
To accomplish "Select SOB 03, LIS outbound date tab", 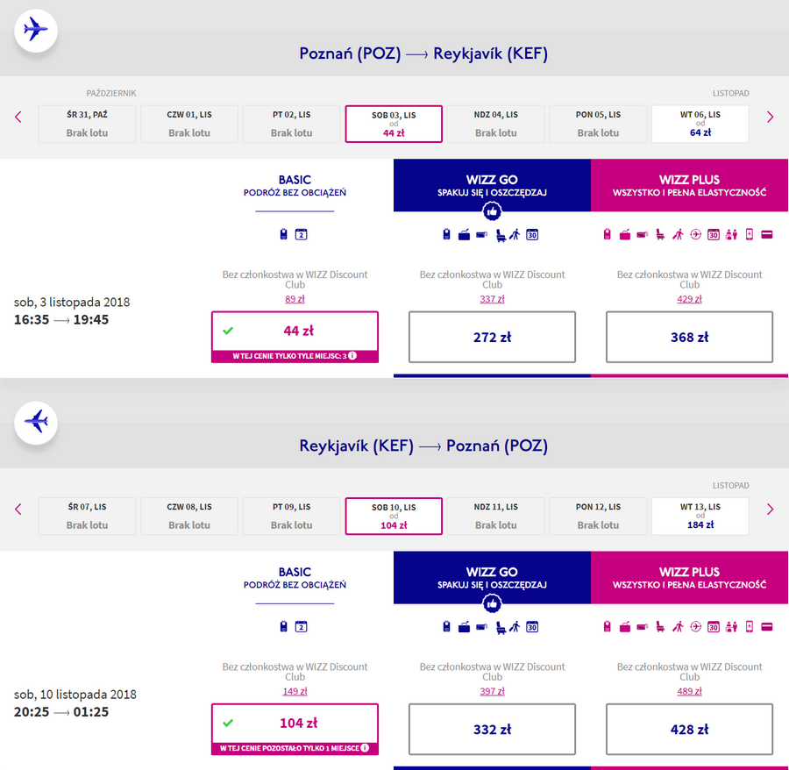I will [394, 124].
